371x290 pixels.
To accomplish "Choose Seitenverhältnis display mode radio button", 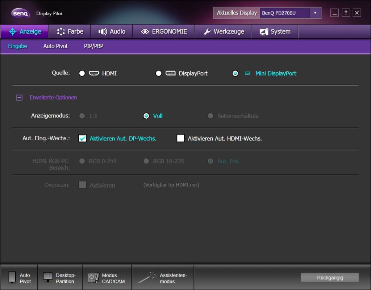I will click(x=210, y=116).
